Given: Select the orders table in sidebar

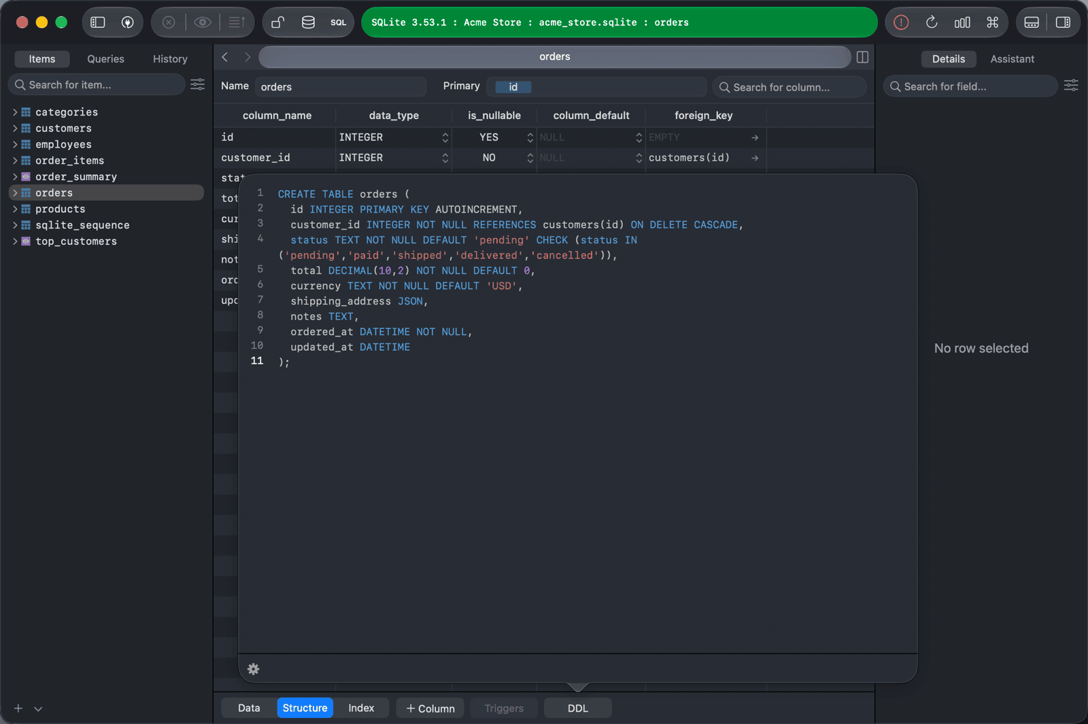Looking at the screenshot, I should coord(107,193).
